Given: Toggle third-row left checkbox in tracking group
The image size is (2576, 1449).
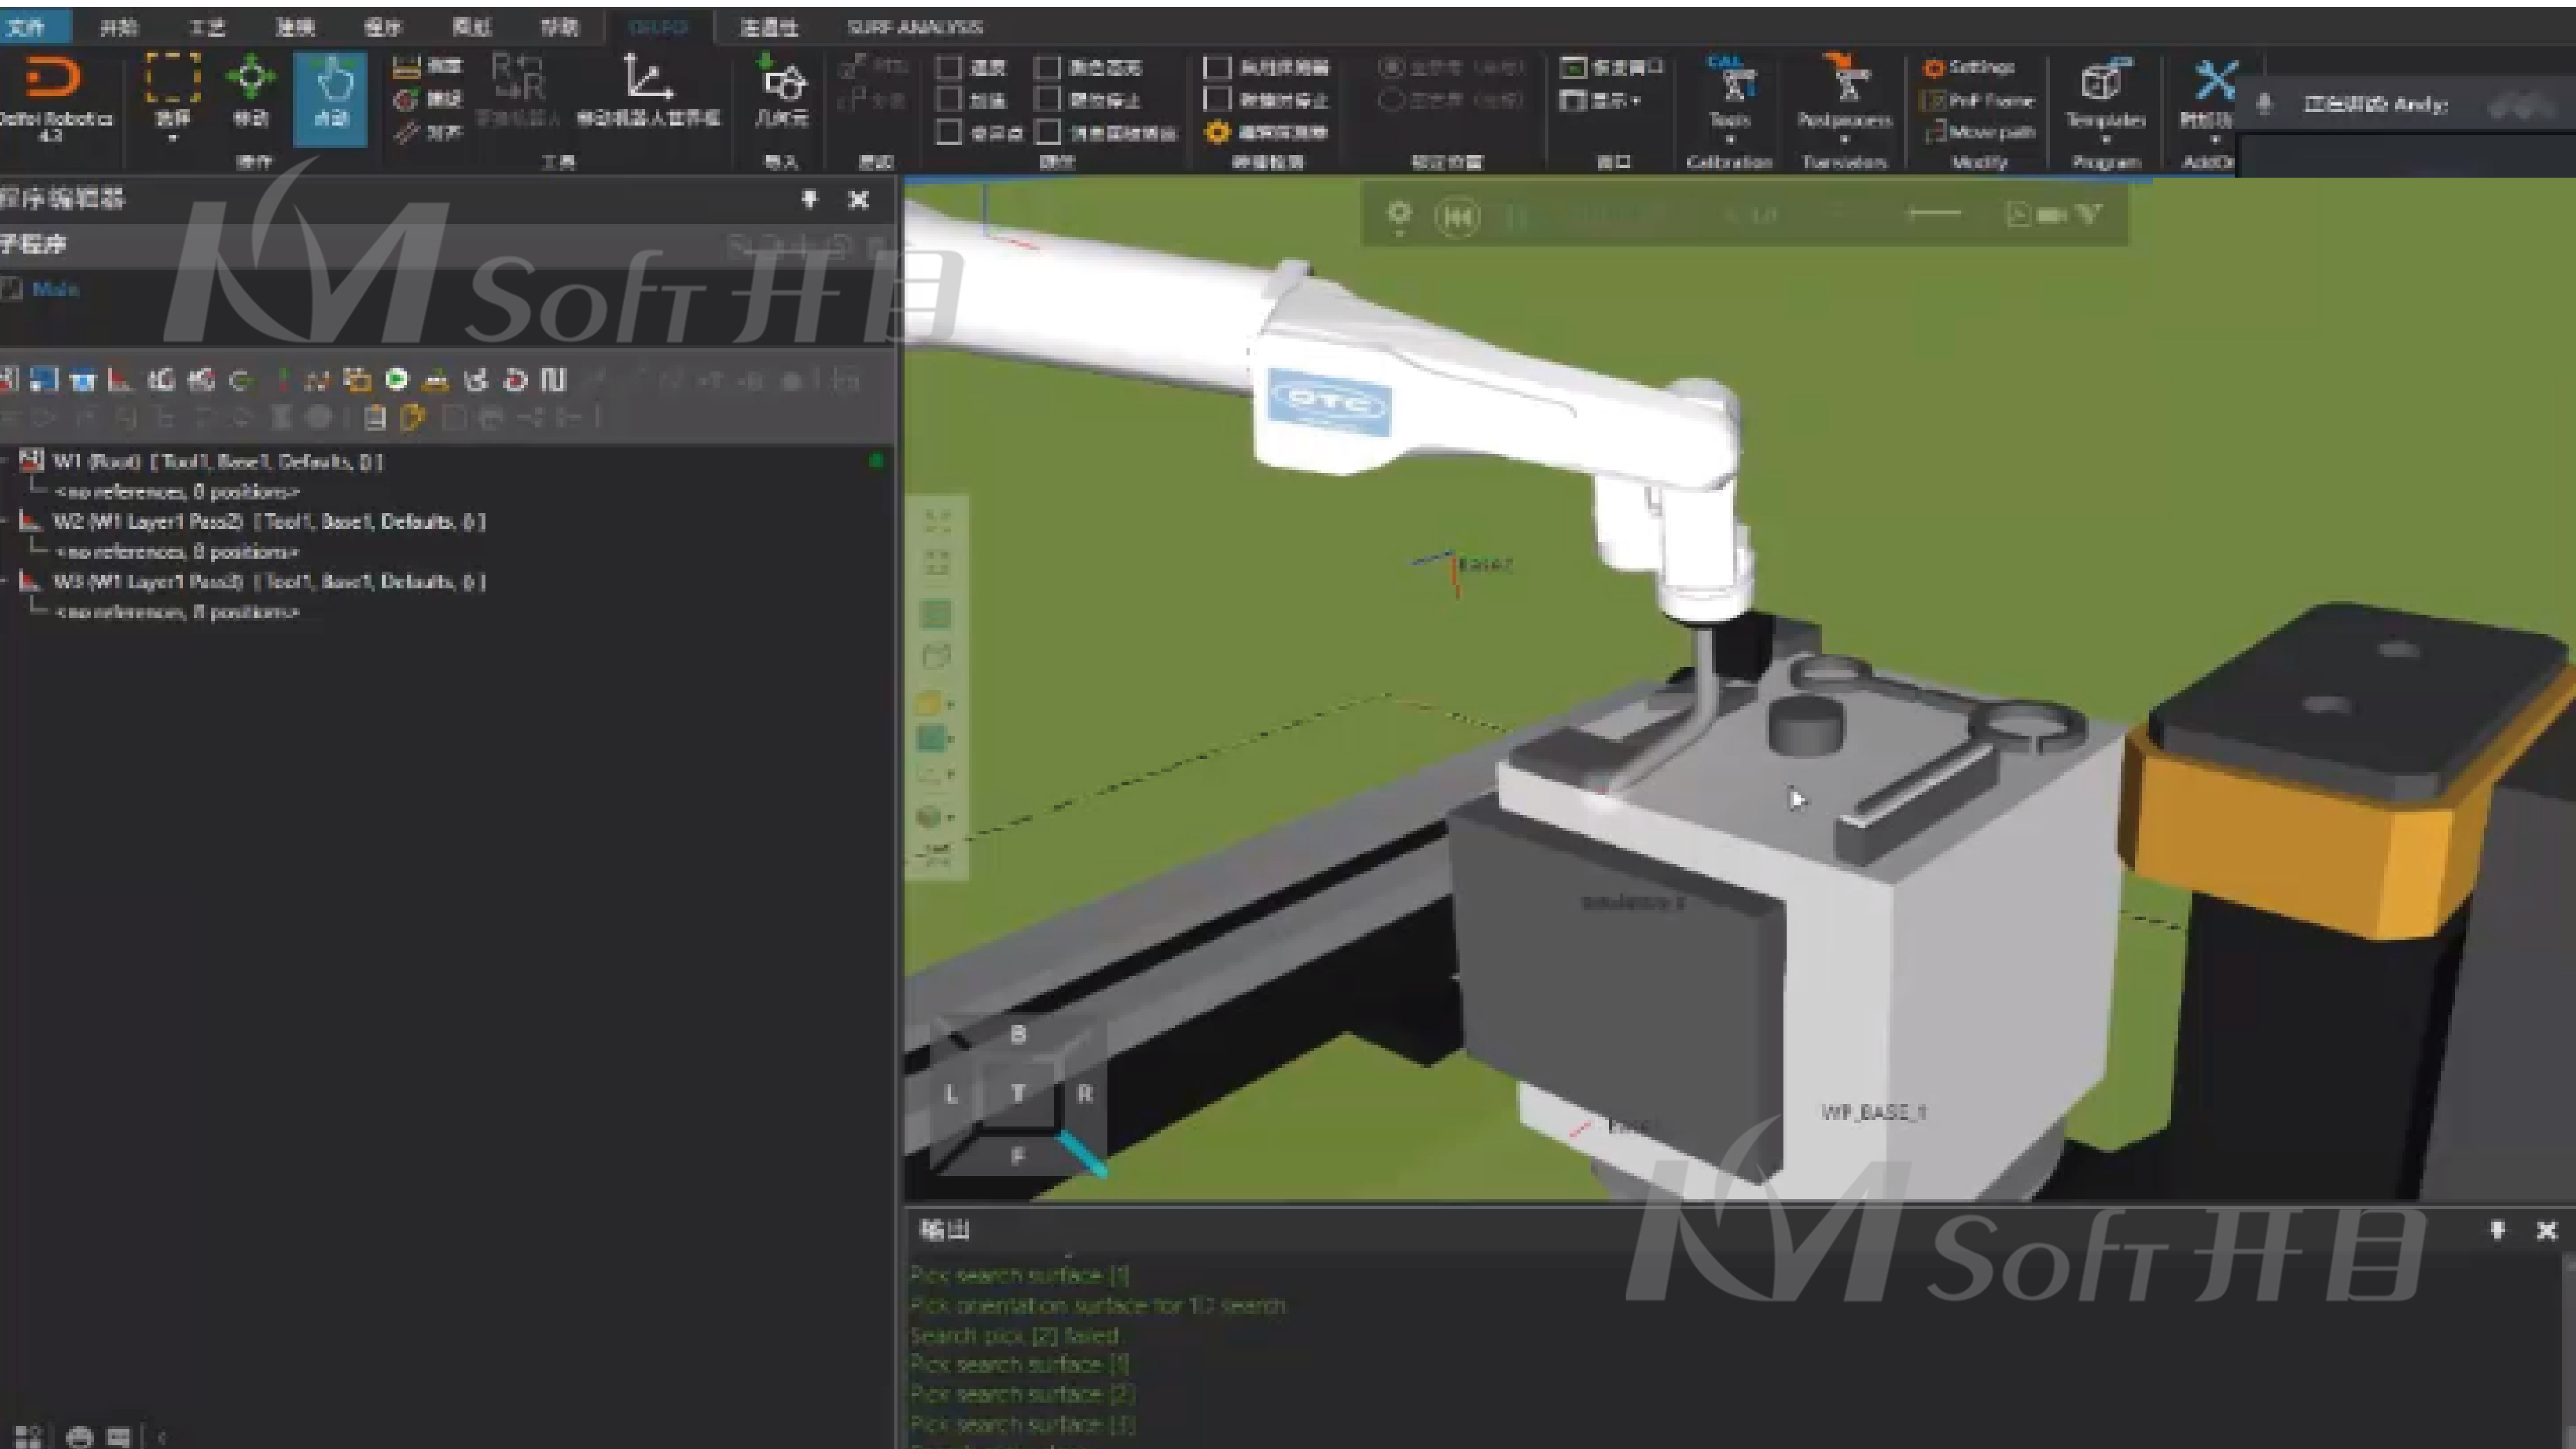Looking at the screenshot, I should click(948, 132).
